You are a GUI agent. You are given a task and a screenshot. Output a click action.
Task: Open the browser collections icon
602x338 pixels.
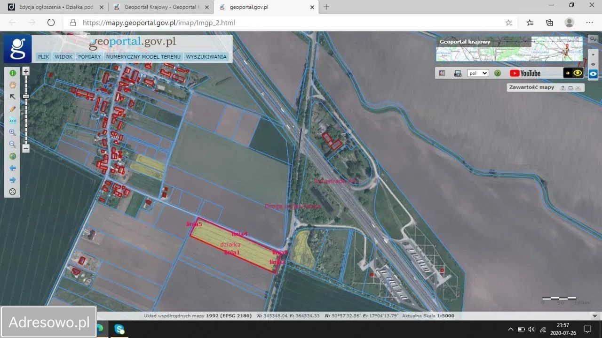coord(549,23)
